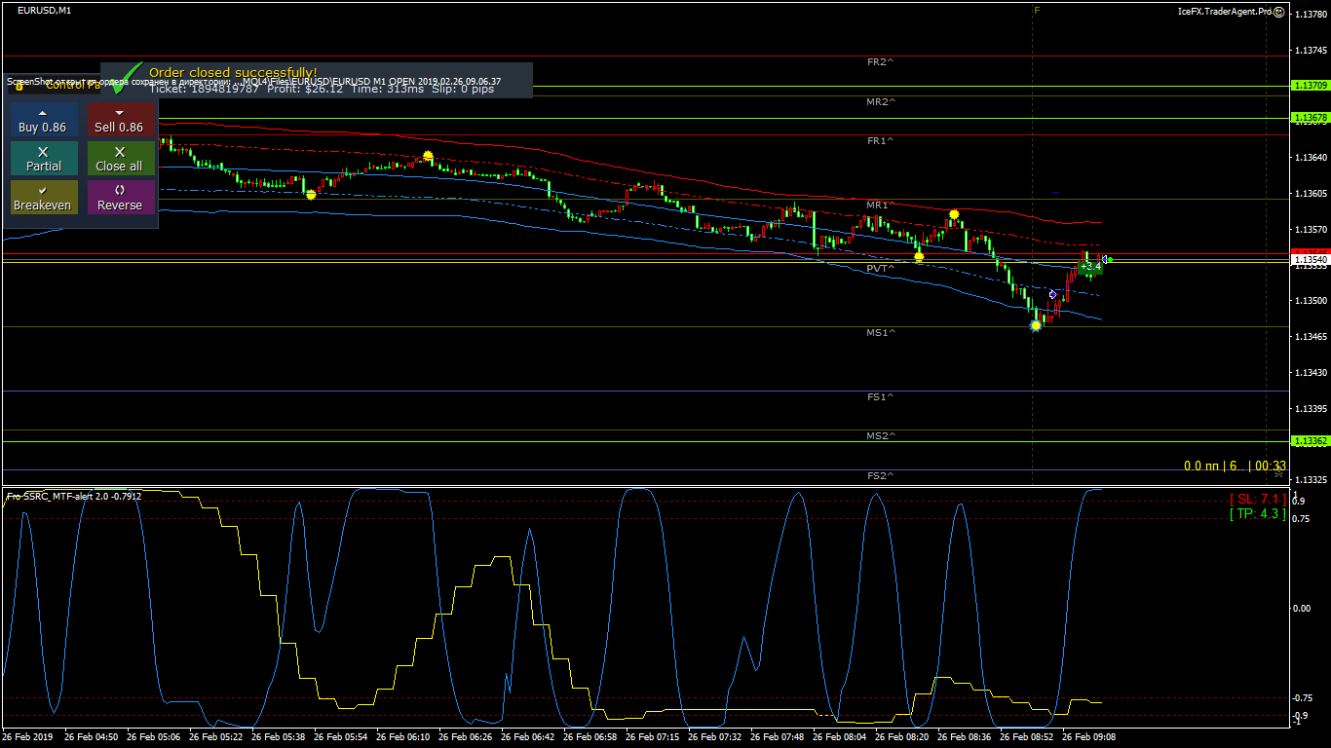Click the MS1^ support level label
This screenshot has width=1331, height=748.
coord(880,333)
